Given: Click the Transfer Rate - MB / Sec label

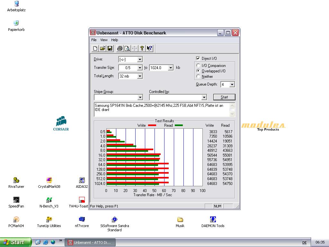Looking at the screenshot, I should point(153,195).
